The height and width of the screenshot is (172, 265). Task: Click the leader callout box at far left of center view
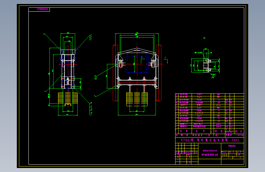[96, 78]
